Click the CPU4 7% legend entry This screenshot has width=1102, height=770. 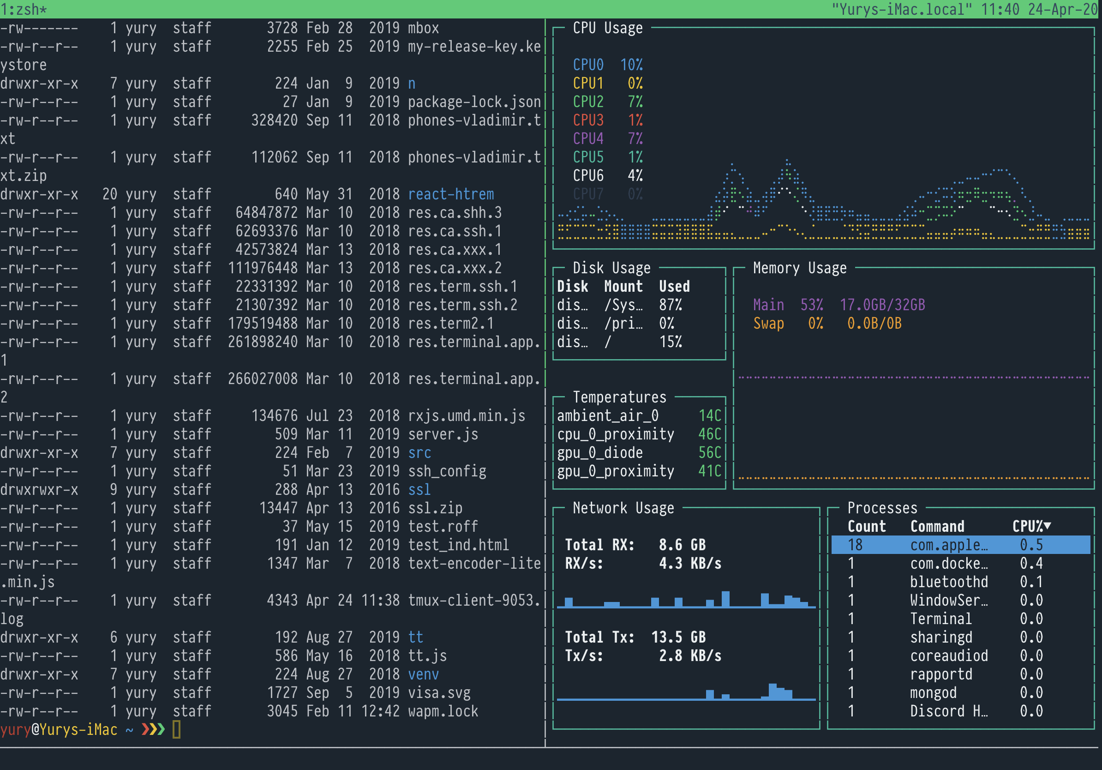[608, 139]
